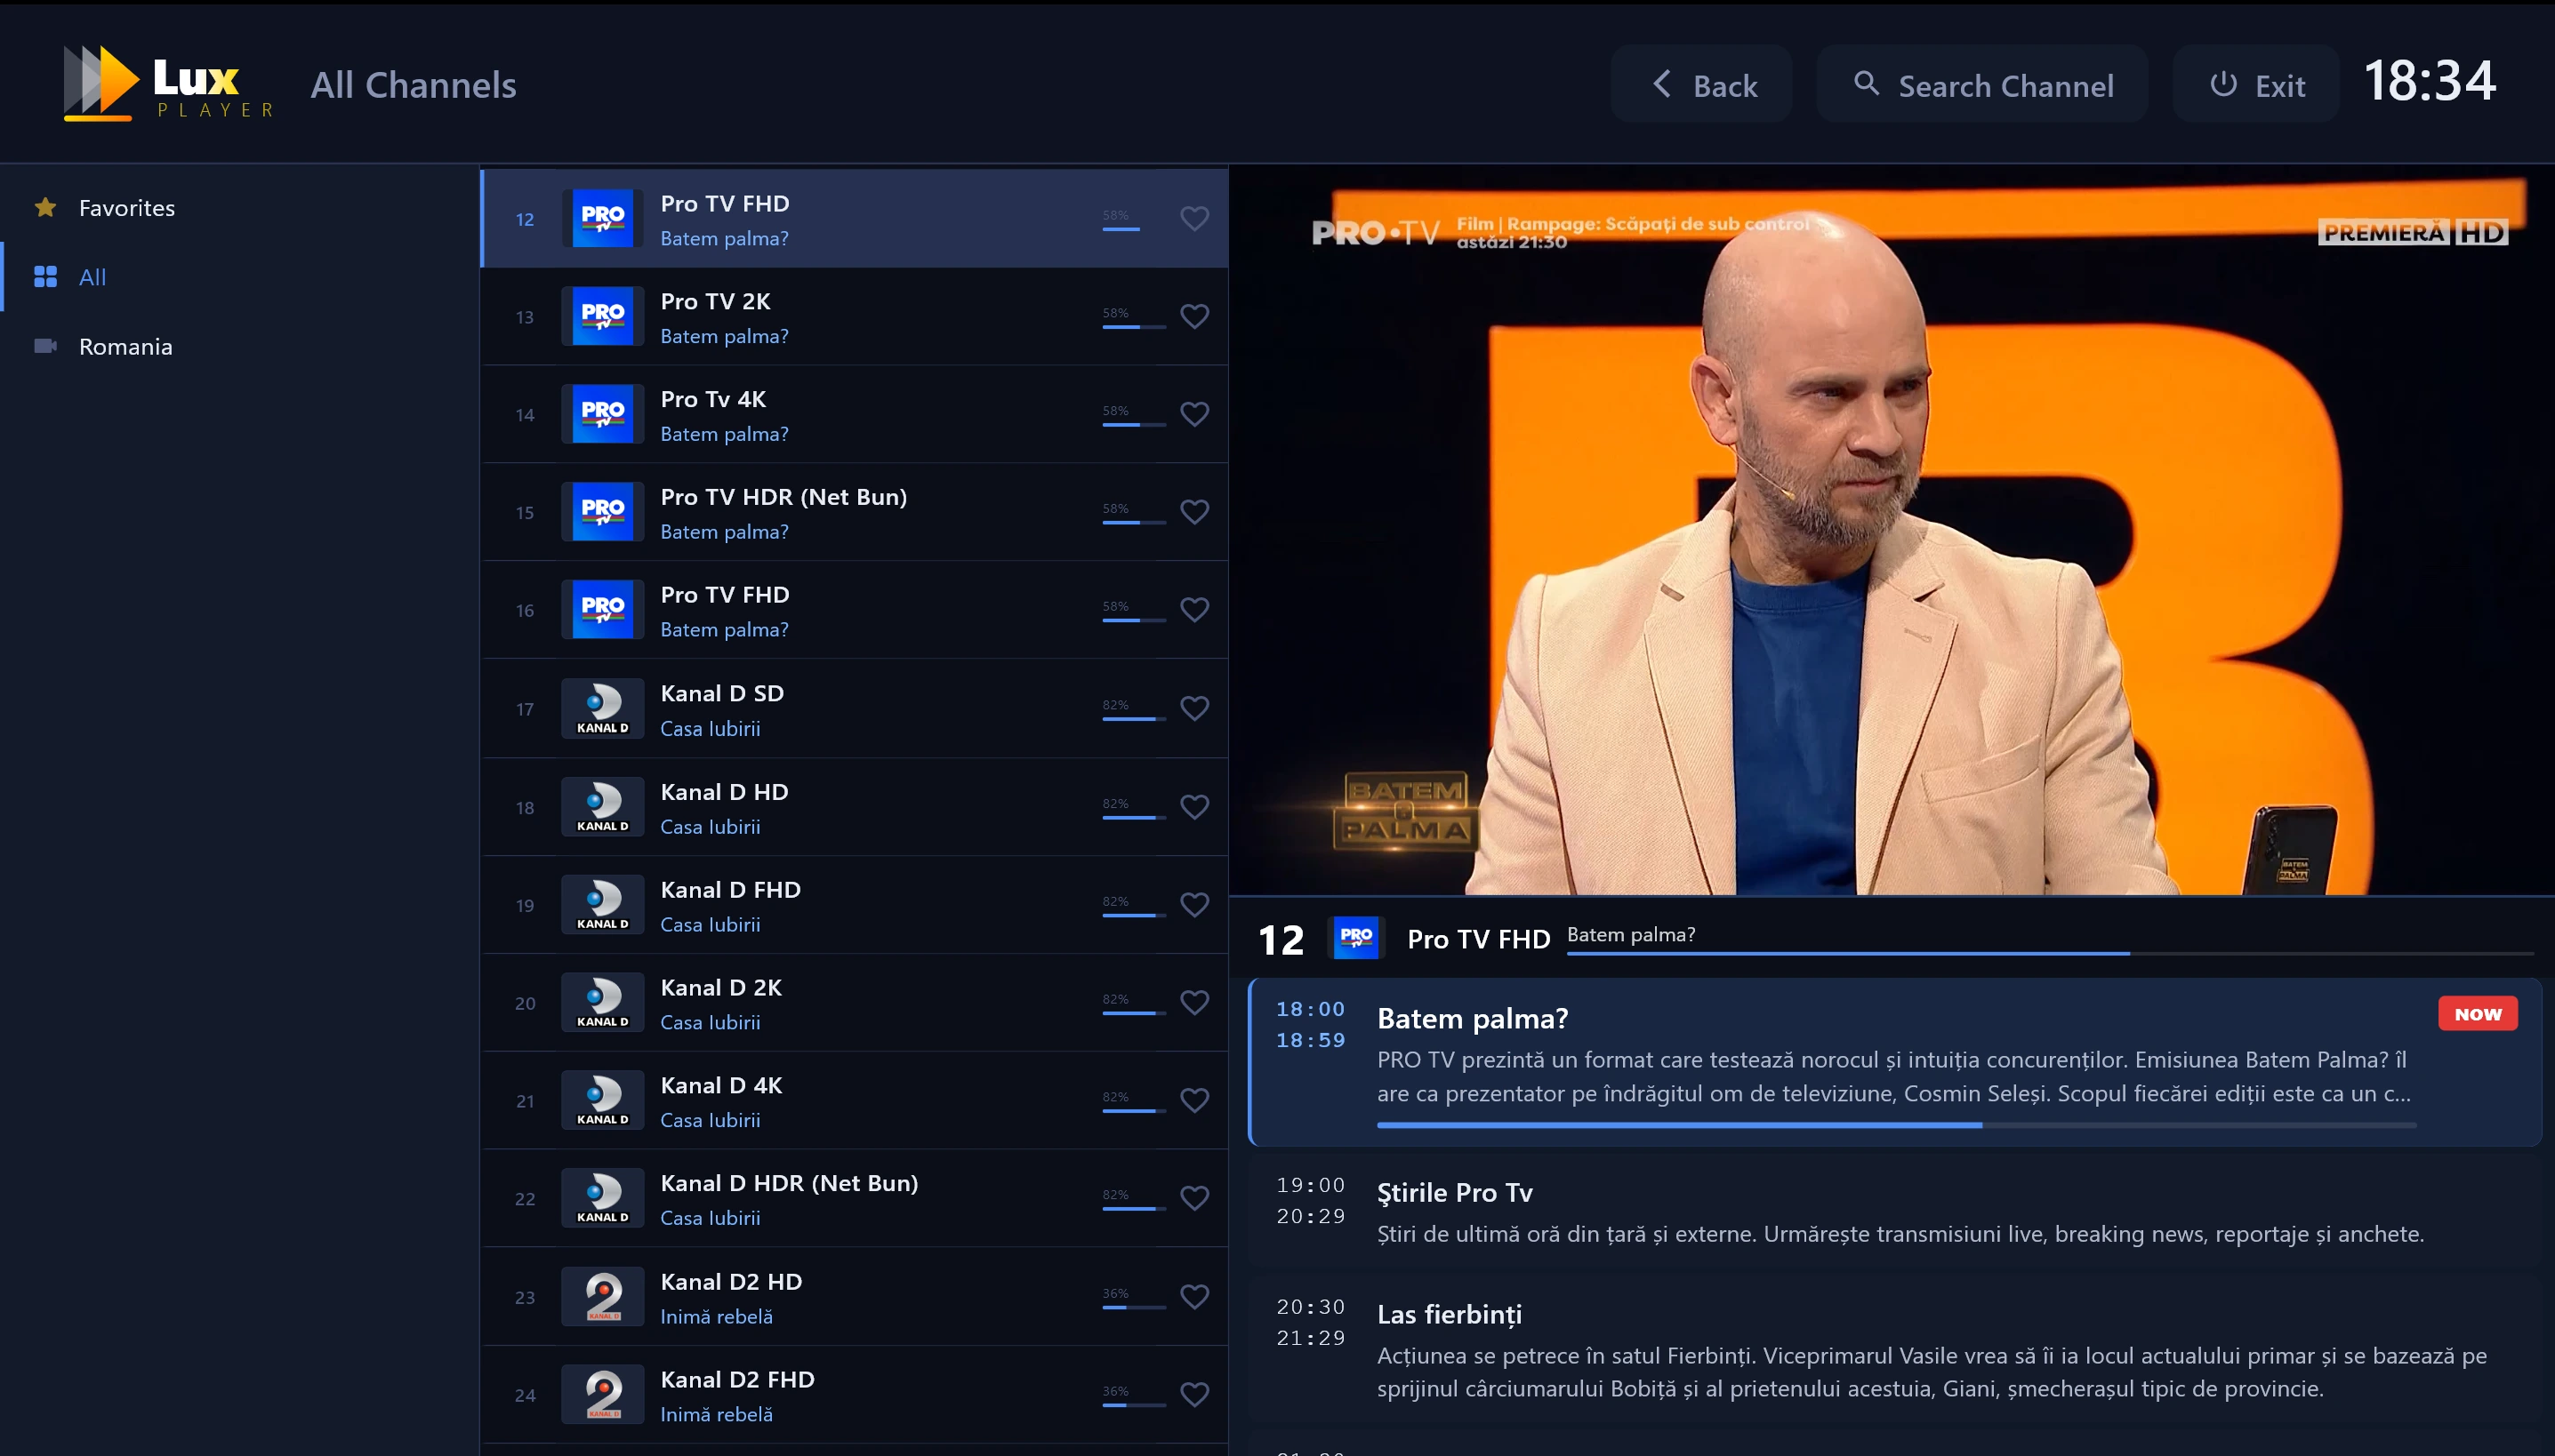Toggle favorite heart for Pro Tv 4K
This screenshot has height=1456, width=2555.
coord(1194,414)
